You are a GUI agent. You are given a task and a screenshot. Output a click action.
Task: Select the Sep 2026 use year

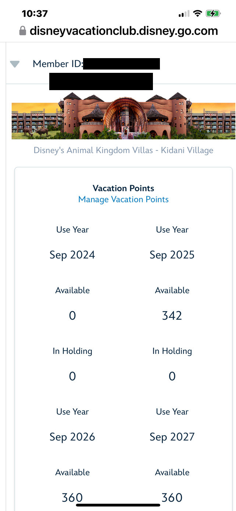(x=72, y=437)
